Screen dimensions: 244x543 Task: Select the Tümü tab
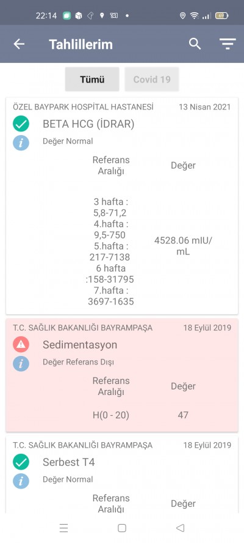click(92, 79)
